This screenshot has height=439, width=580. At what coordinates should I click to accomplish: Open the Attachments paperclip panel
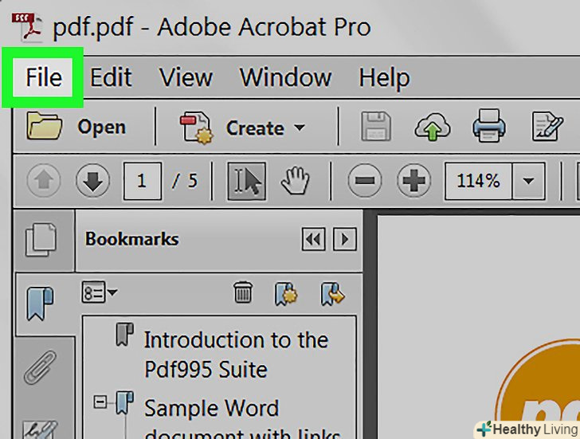click(40, 367)
